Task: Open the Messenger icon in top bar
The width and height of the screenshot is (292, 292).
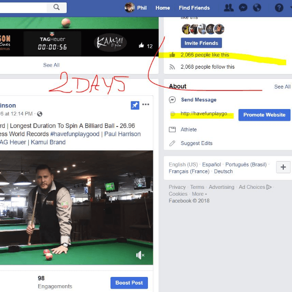Action: (243, 8)
